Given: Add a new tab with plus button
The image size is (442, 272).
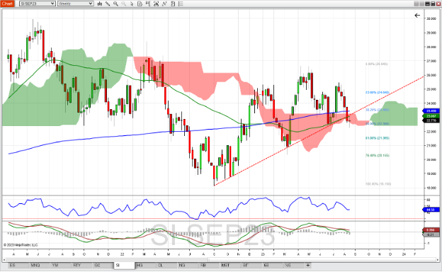Looking at the screenshot, I should point(308,265).
